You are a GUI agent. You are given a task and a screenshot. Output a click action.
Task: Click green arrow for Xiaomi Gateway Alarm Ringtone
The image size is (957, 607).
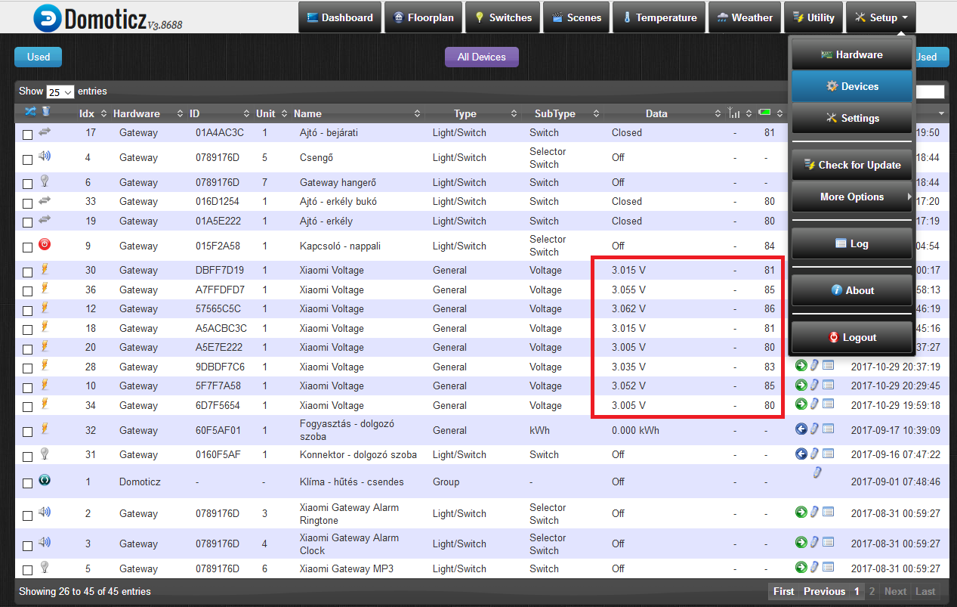801,512
